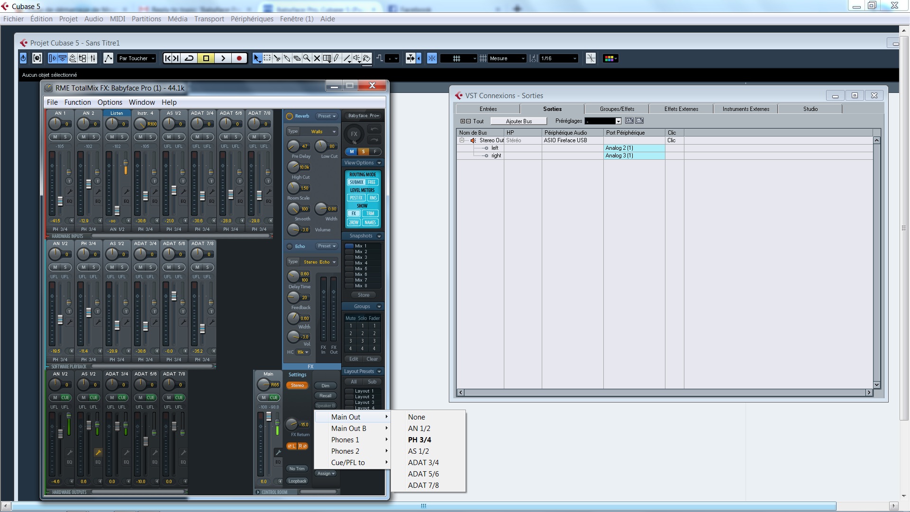910x512 pixels.
Task: Open the Périphériques menu in Cubase
Action: 252,19
